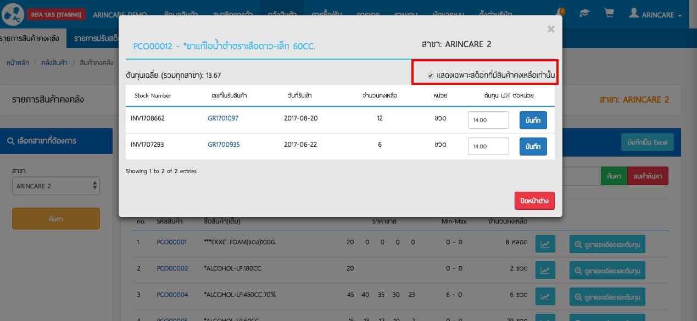697x321 pixels.
Task: View details and cost for PCO00004
Action: point(607,296)
